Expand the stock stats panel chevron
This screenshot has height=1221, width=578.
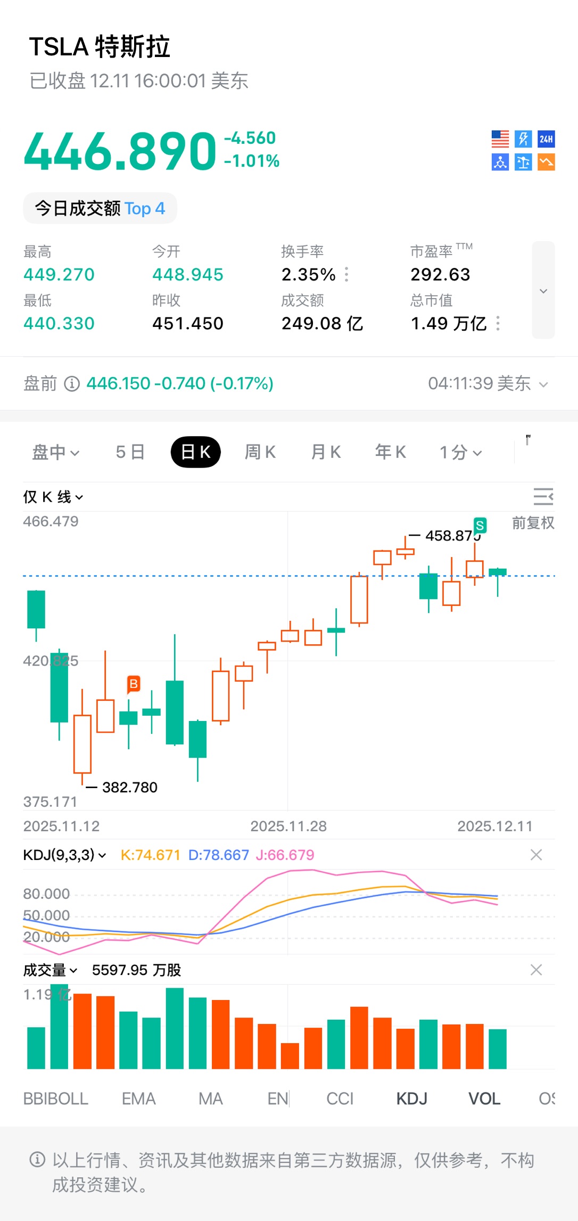click(x=543, y=290)
